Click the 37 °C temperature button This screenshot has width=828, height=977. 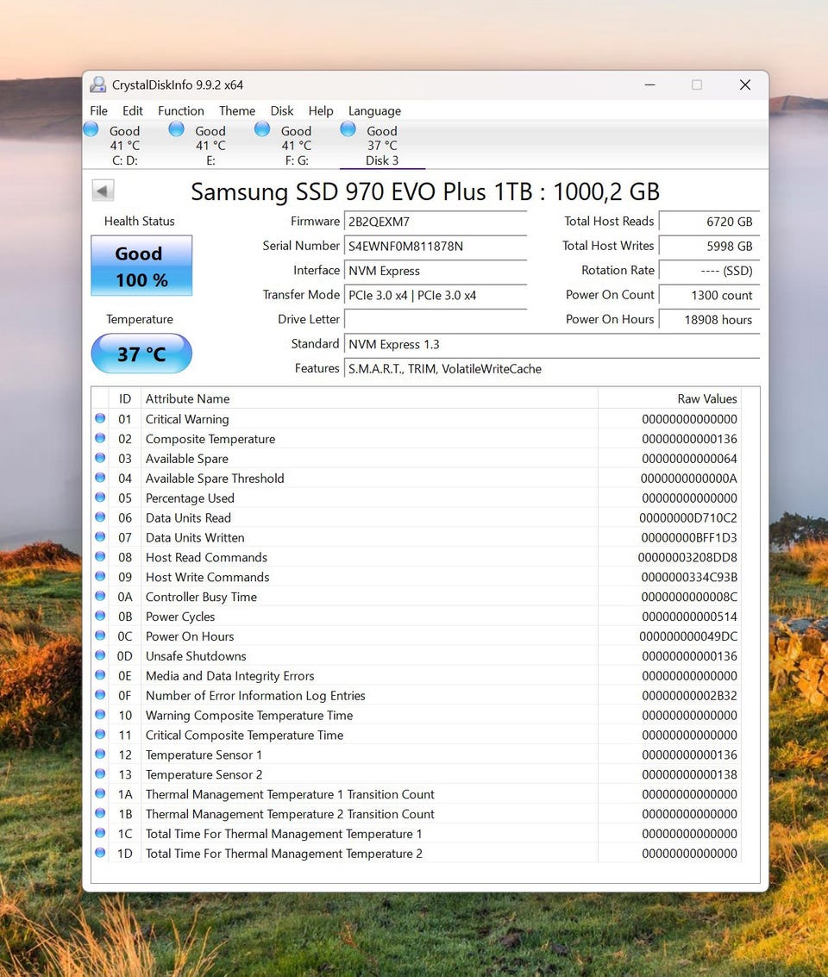click(x=141, y=354)
